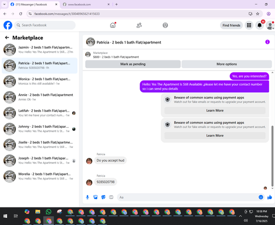Open Patricia's apartment conversation in list
The height and width of the screenshot is (225, 275).
(x=40, y=65)
